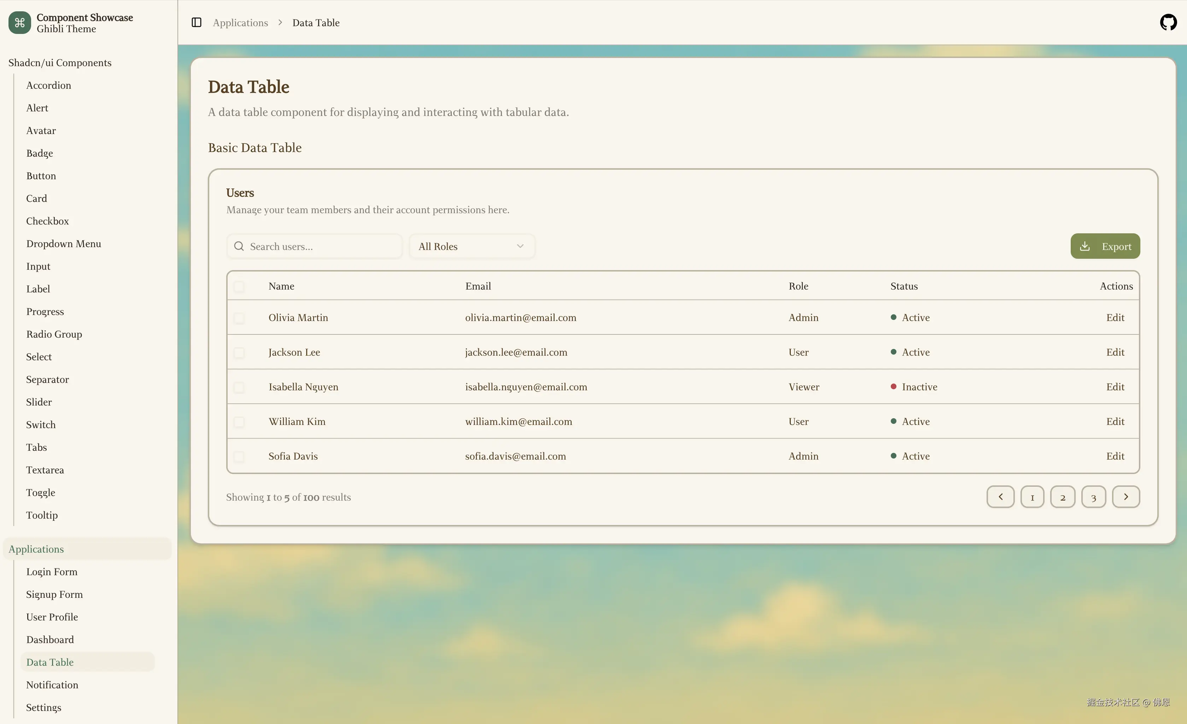Image resolution: width=1187 pixels, height=724 pixels.
Task: Open the Accordion sidebar item
Action: (x=49, y=85)
